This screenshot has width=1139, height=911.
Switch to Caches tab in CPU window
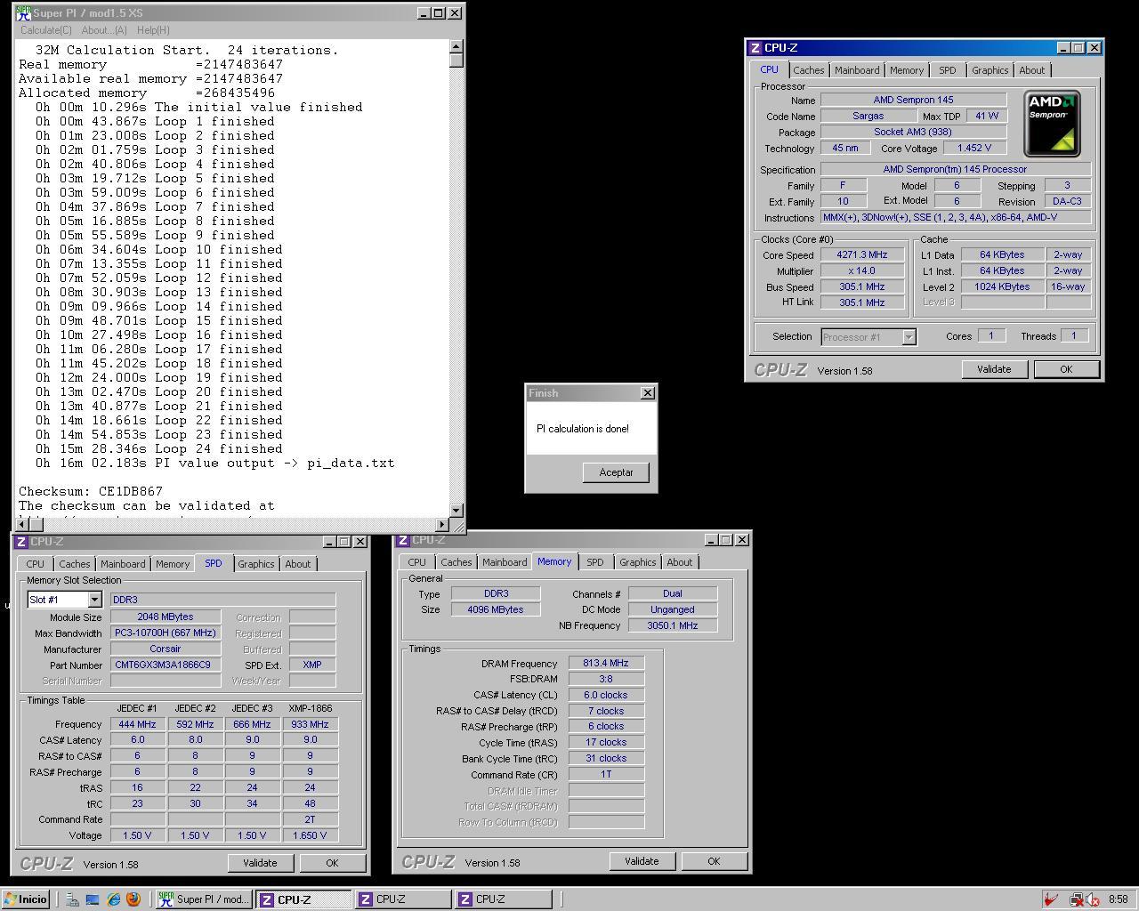pyautogui.click(x=809, y=70)
